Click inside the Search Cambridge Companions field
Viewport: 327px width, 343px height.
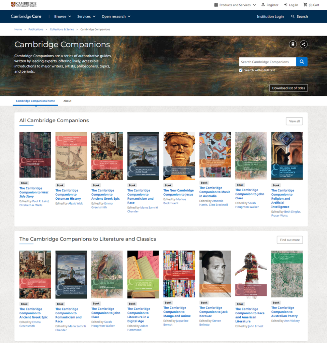point(267,62)
